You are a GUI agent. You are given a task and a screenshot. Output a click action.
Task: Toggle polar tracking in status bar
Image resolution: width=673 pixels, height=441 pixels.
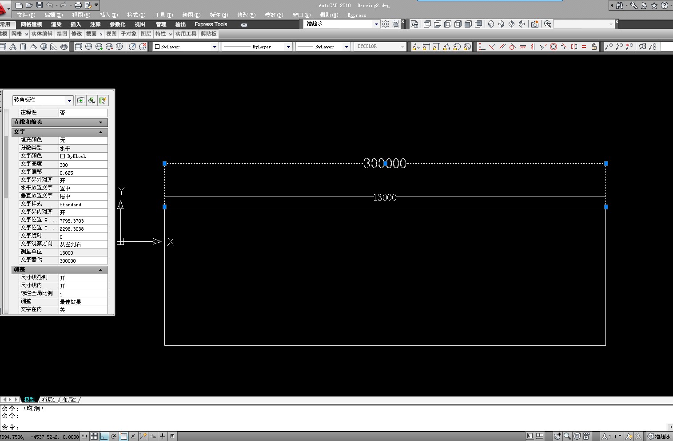coord(114,437)
